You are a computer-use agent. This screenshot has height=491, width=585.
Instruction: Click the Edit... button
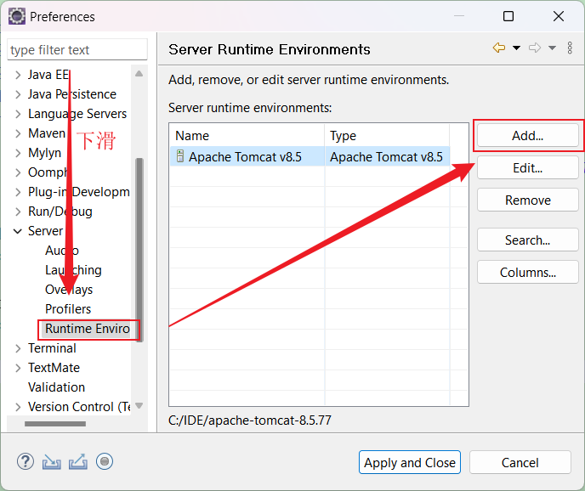[x=527, y=167]
